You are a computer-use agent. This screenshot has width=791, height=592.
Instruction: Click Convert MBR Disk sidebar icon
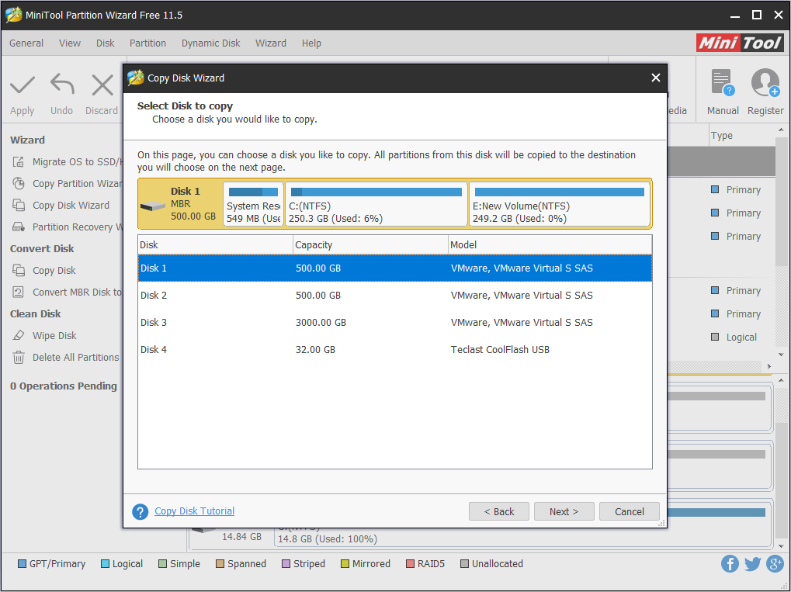tap(19, 292)
